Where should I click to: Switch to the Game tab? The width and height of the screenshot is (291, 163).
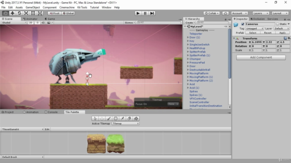pos(50,19)
